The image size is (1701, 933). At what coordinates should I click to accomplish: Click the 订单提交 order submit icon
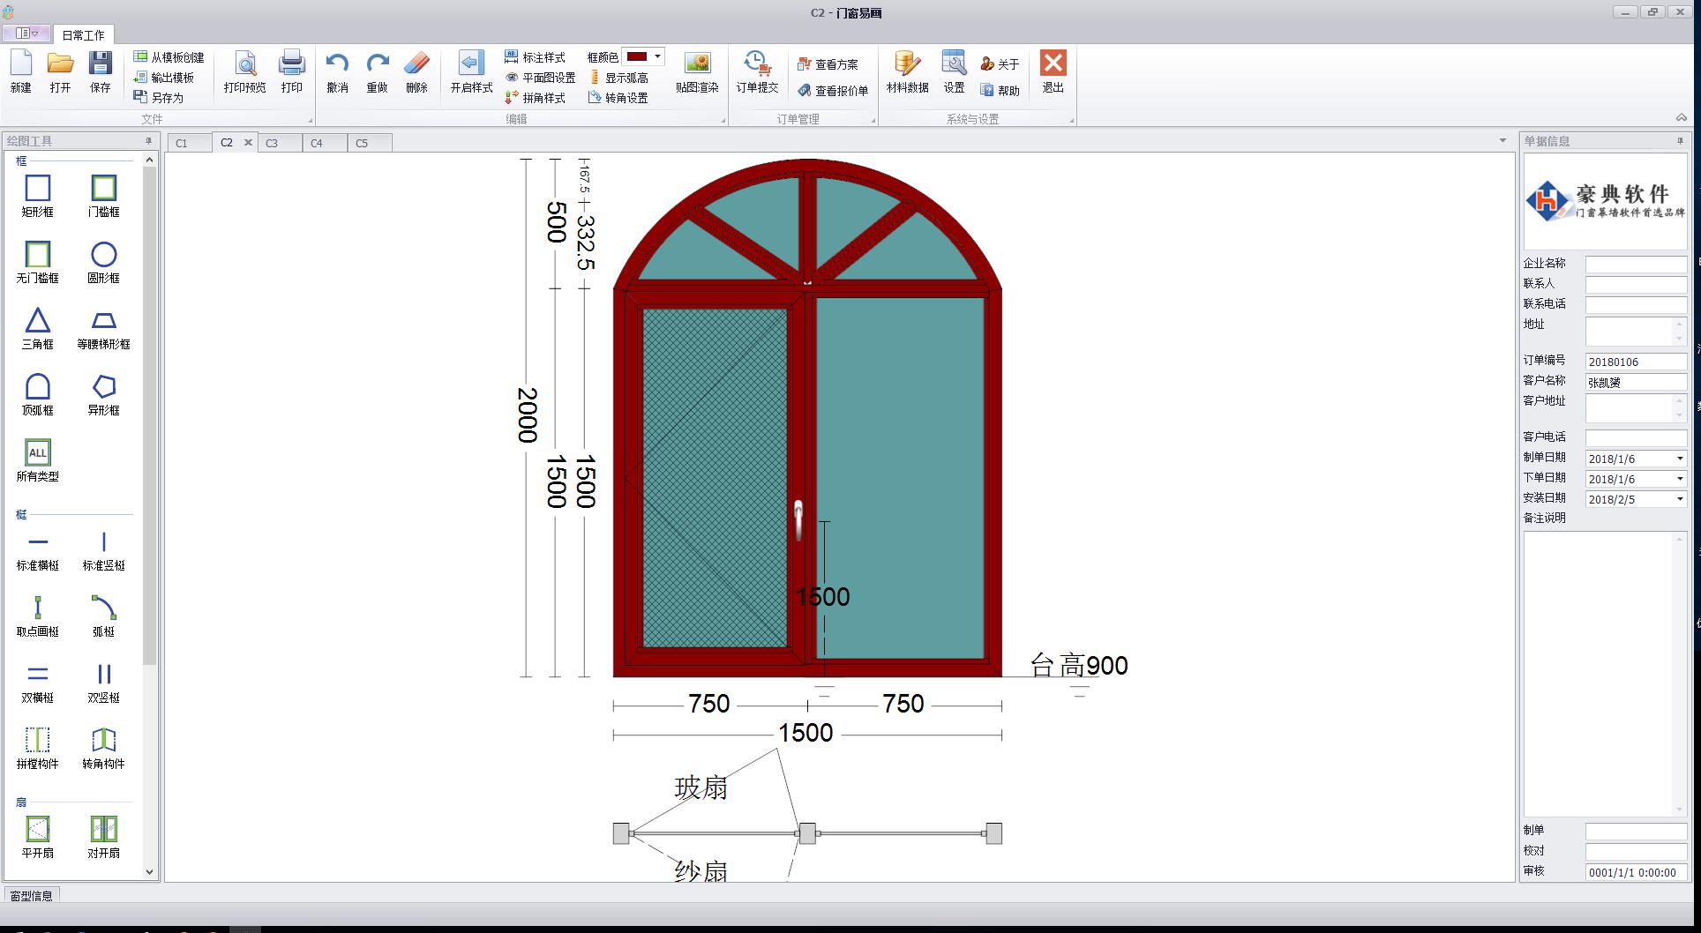757,72
